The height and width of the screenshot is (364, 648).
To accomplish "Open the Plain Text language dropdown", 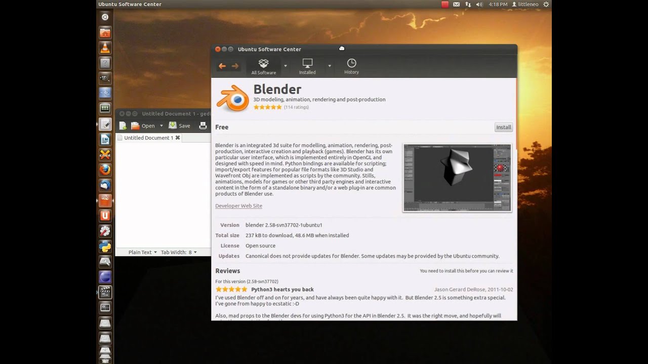I will 142,252.
